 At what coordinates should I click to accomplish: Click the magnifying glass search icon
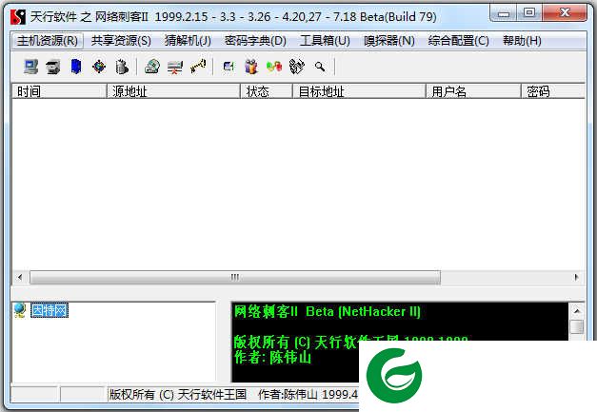(x=320, y=67)
